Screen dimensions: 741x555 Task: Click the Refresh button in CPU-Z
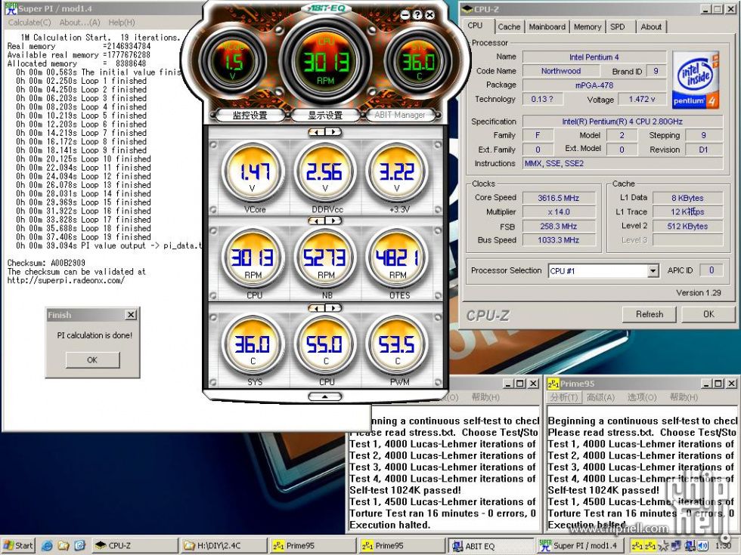click(x=650, y=314)
